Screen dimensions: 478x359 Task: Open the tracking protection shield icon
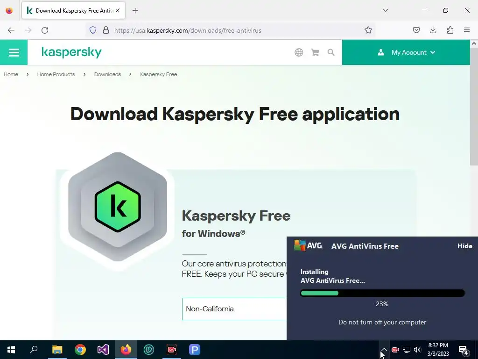point(93,30)
